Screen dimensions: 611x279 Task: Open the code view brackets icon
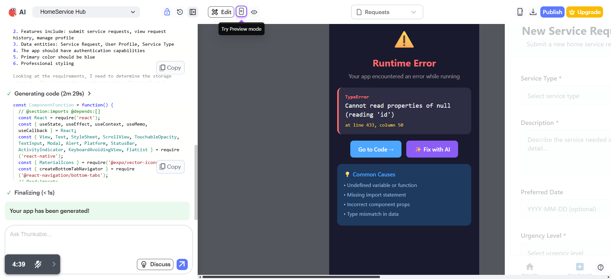coord(254,12)
